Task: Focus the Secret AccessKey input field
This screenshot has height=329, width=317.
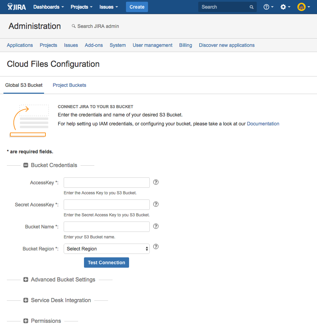Action: click(107, 205)
